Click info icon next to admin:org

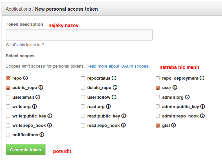(x=187, y=97)
